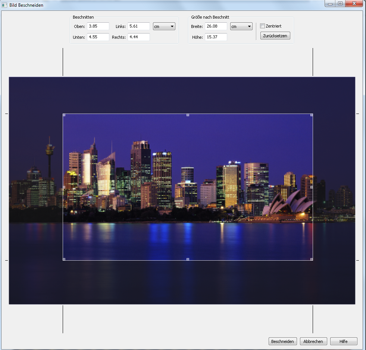
Task: Close the Bild Beschneiden window
Action: tap(354, 3)
